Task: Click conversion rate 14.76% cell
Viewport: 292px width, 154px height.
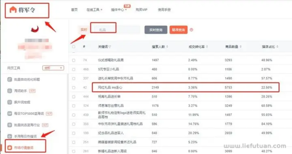Action: (x=194, y=124)
